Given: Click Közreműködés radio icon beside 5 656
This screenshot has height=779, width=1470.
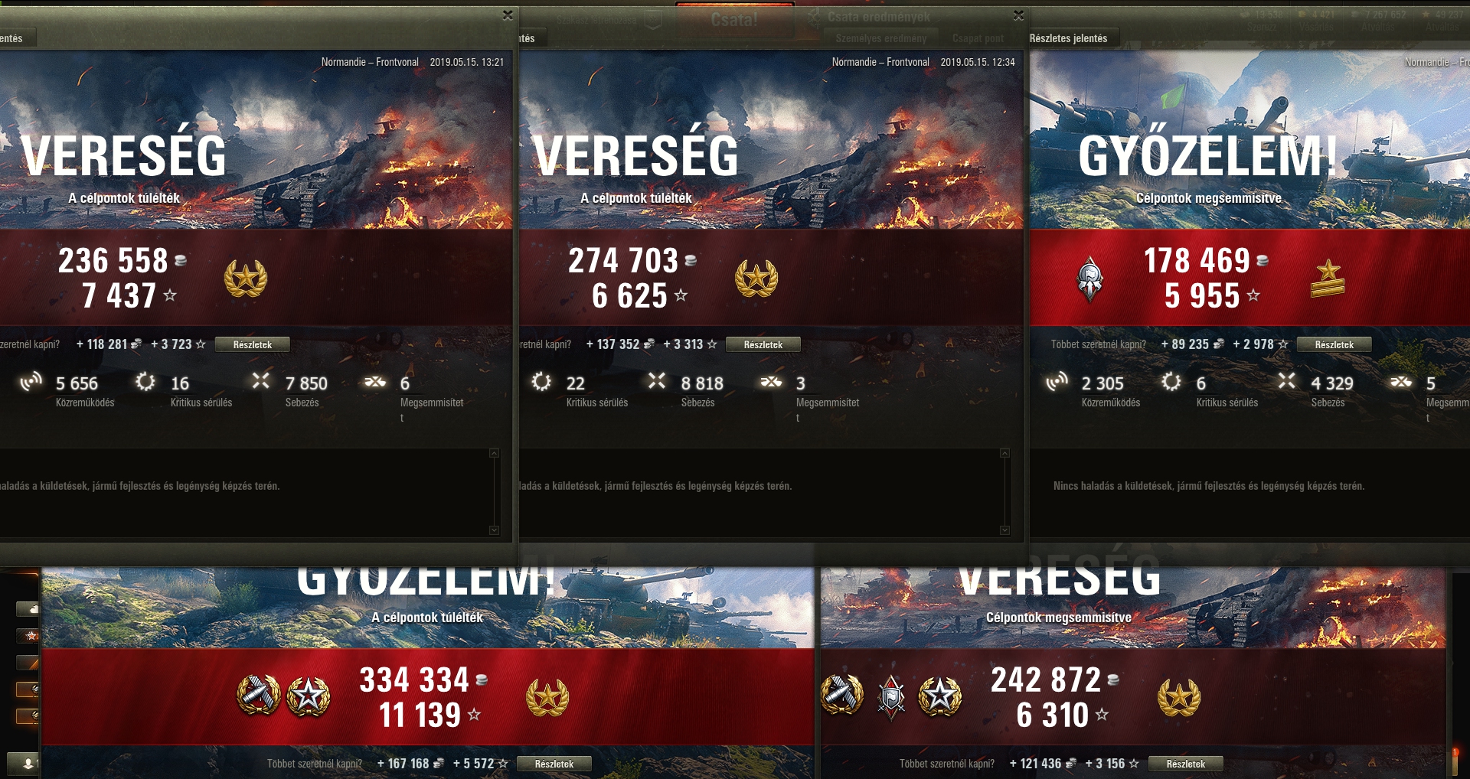Looking at the screenshot, I should 31,381.
